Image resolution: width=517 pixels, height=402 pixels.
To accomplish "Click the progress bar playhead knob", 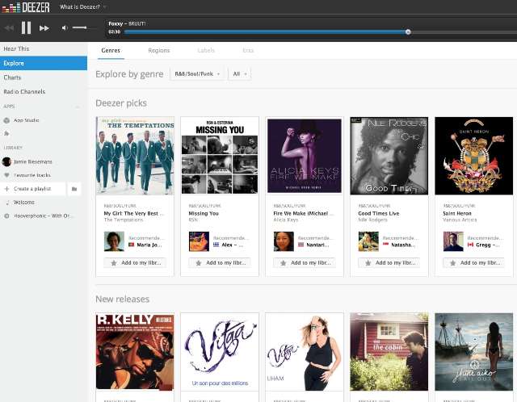I will coord(408,32).
